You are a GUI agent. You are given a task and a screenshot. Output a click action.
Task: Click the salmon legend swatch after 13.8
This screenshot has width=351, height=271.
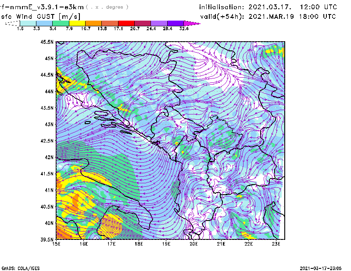[x=110, y=23]
